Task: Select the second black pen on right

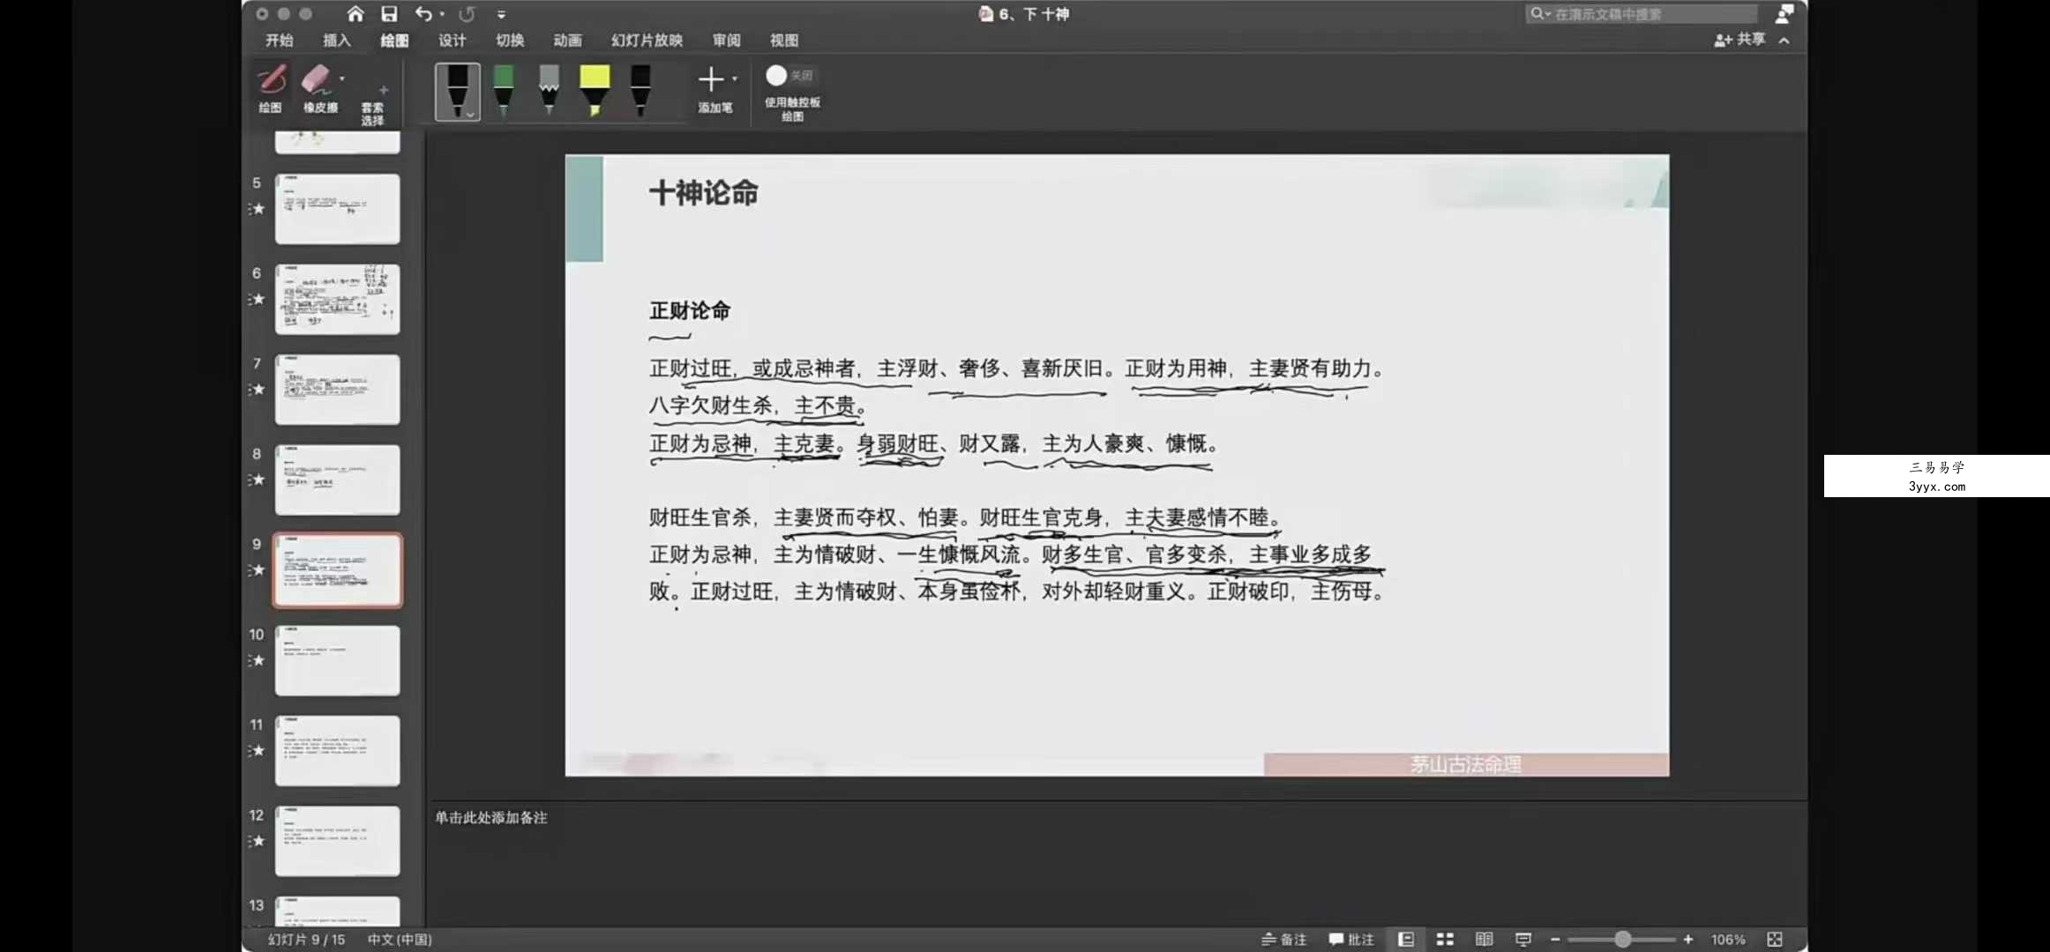Action: point(641,90)
